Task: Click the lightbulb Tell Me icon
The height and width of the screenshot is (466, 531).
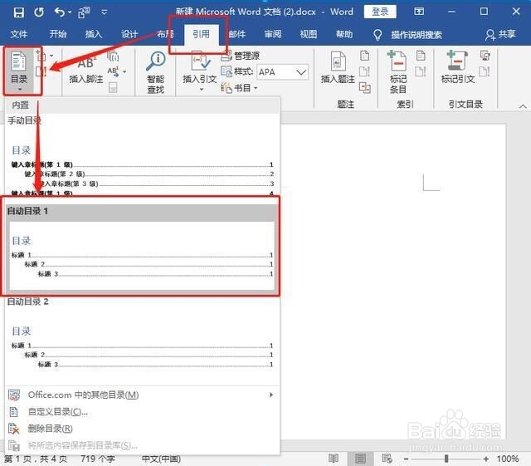Action: click(x=378, y=35)
